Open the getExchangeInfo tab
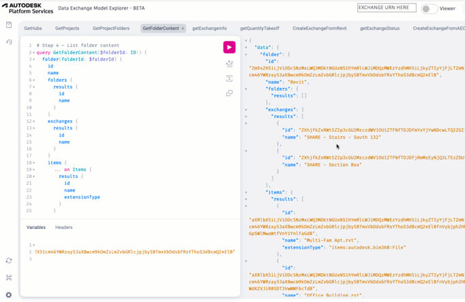This screenshot has width=465, height=302. click(x=209, y=29)
